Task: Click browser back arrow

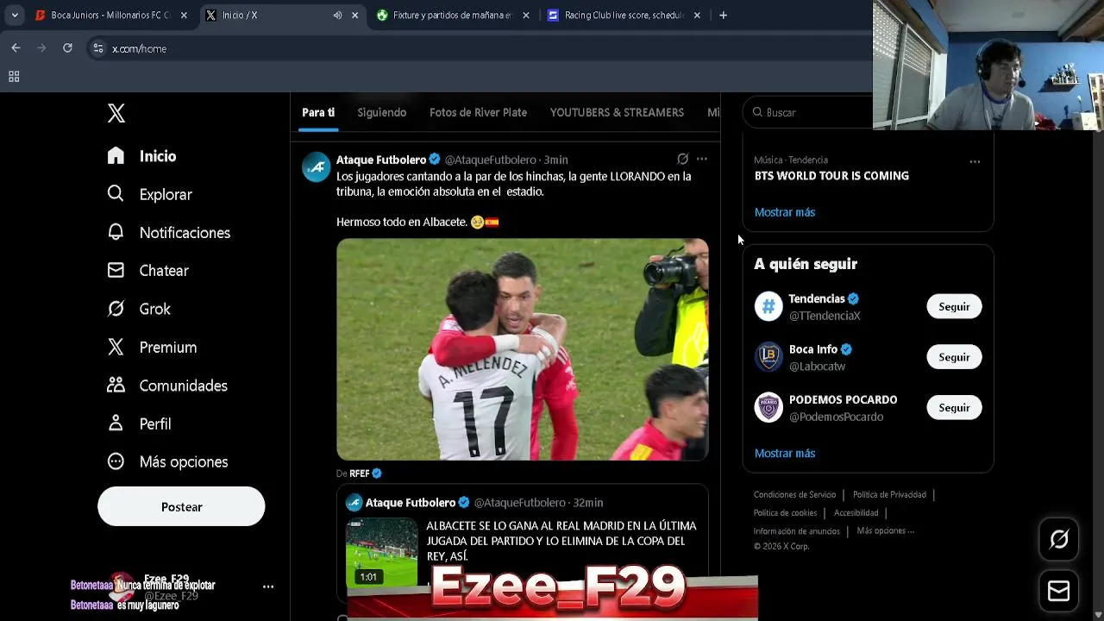Action: tap(16, 48)
